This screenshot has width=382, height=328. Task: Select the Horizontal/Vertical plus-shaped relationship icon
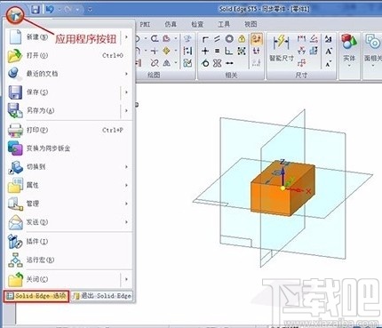[205, 51]
